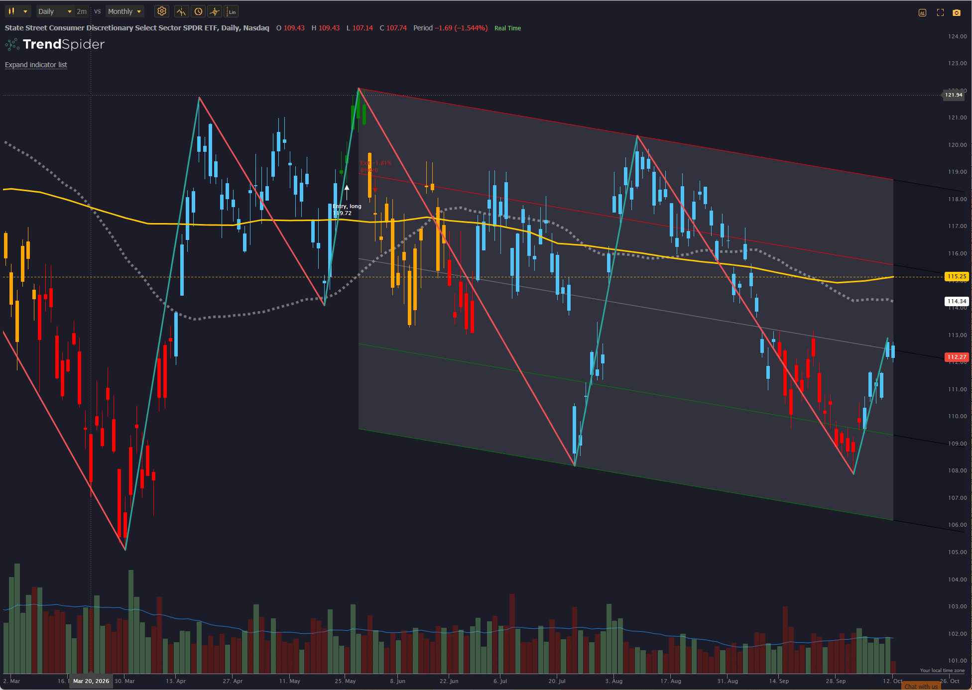This screenshot has height=690, width=972.
Task: Open the chart settings gear
Action: tap(162, 11)
